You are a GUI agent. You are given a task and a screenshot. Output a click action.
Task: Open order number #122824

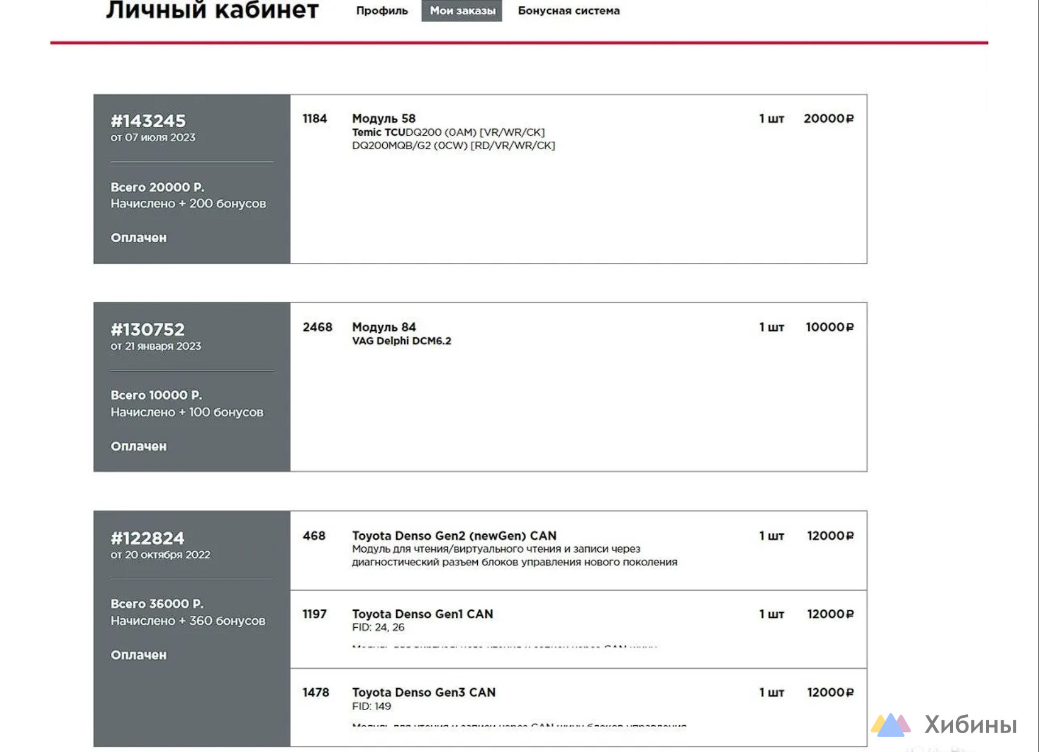pos(147,538)
